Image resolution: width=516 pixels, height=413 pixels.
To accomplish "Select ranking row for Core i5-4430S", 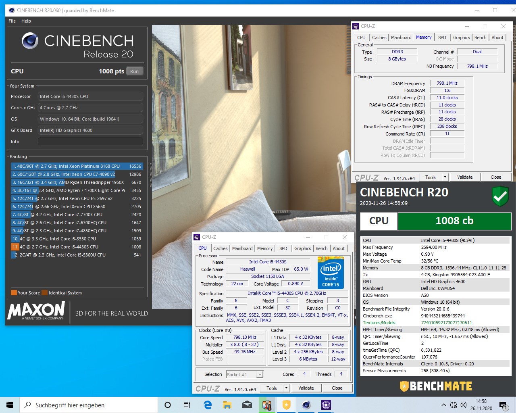I will pyautogui.click(x=77, y=247).
